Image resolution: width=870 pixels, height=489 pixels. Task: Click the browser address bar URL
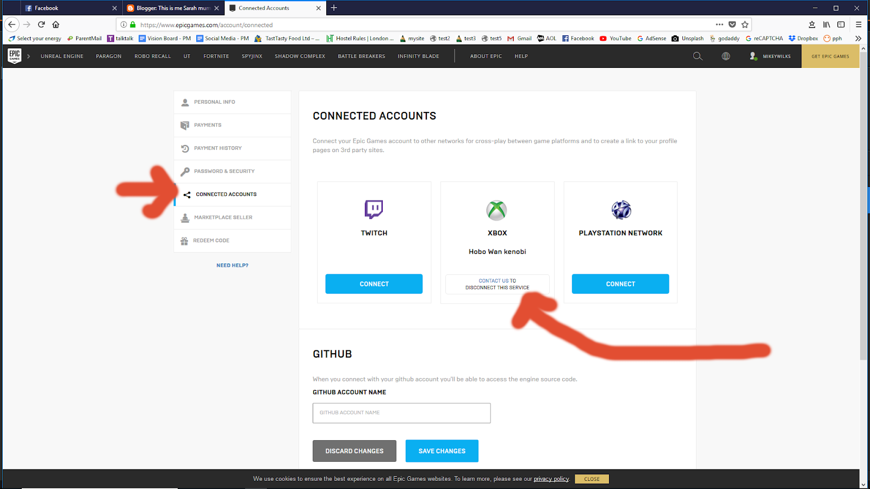click(207, 25)
